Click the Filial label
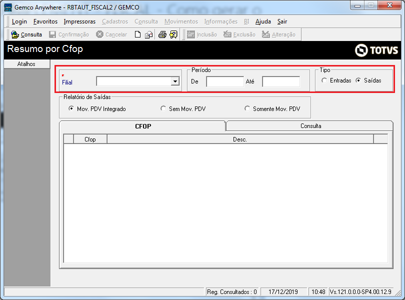 (x=67, y=82)
